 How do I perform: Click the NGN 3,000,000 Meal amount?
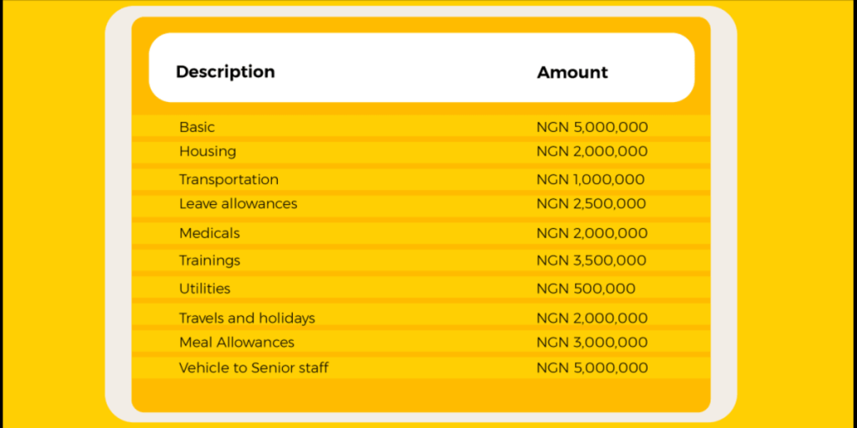(x=592, y=342)
